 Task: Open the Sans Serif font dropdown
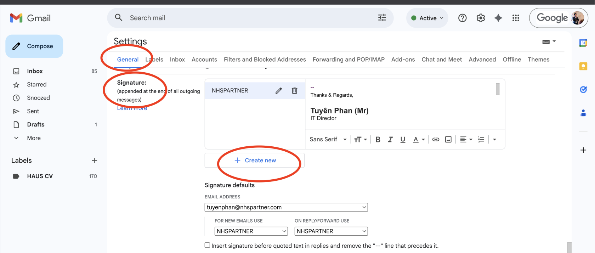tap(328, 140)
